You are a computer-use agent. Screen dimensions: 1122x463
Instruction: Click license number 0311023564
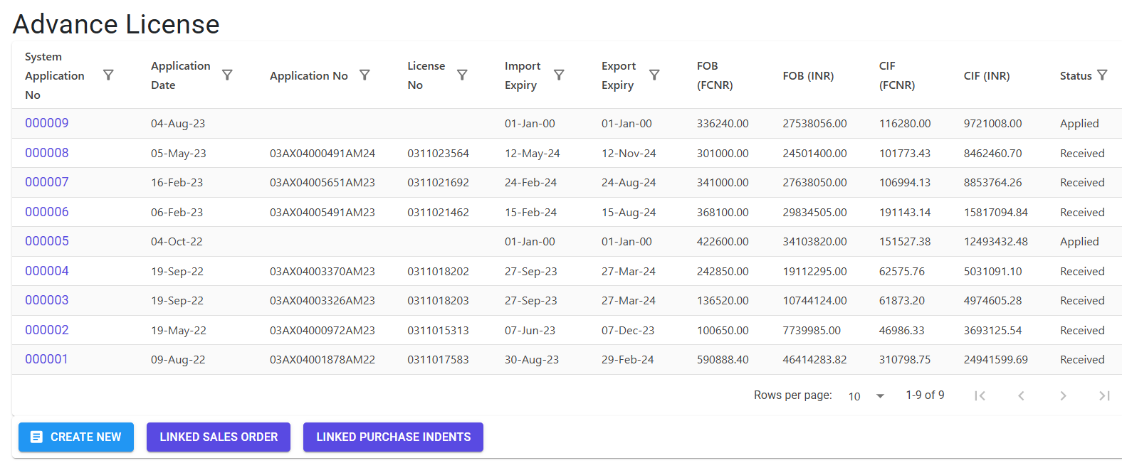point(438,153)
